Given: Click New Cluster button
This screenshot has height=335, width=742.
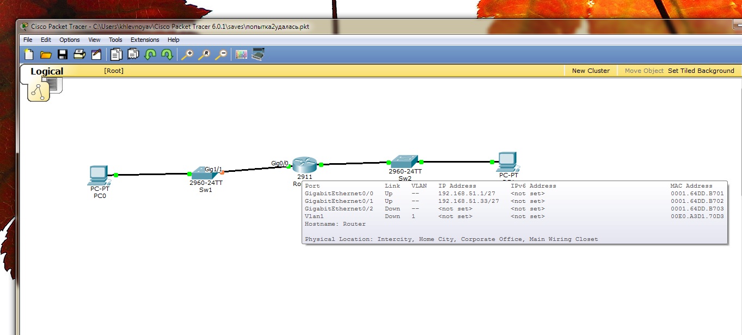Looking at the screenshot, I should 591,71.
